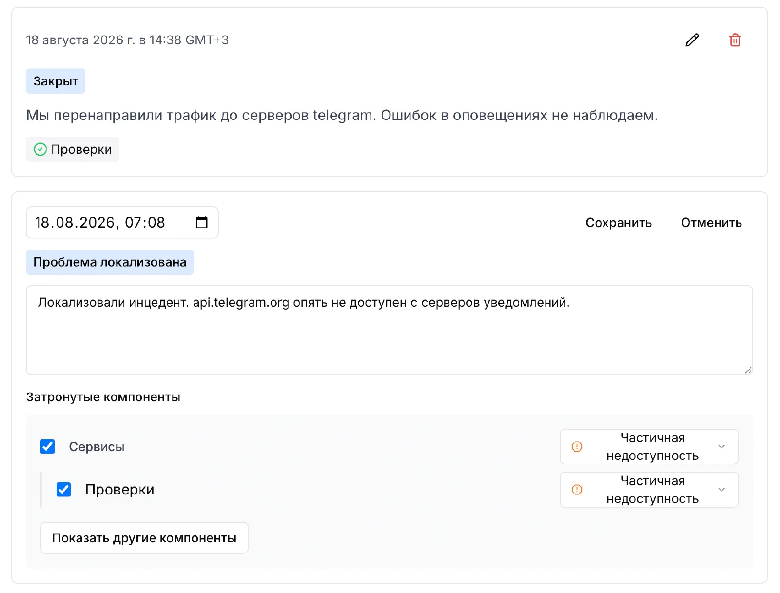Click the message Мы перенаправили трафик
The image size is (780, 593).
point(342,115)
